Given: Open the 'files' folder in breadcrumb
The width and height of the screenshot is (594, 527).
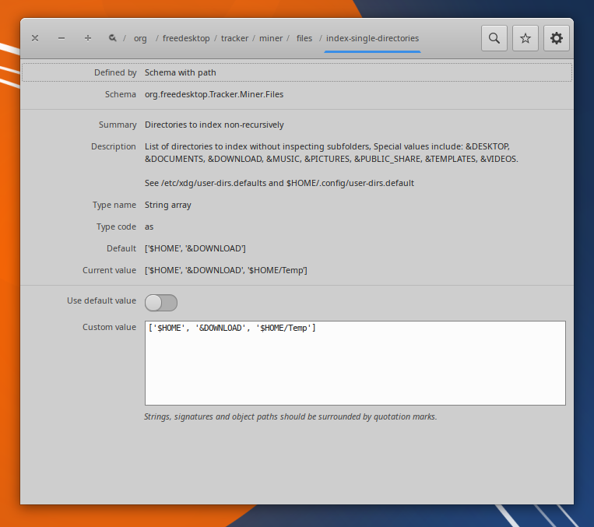Looking at the screenshot, I should click(304, 38).
